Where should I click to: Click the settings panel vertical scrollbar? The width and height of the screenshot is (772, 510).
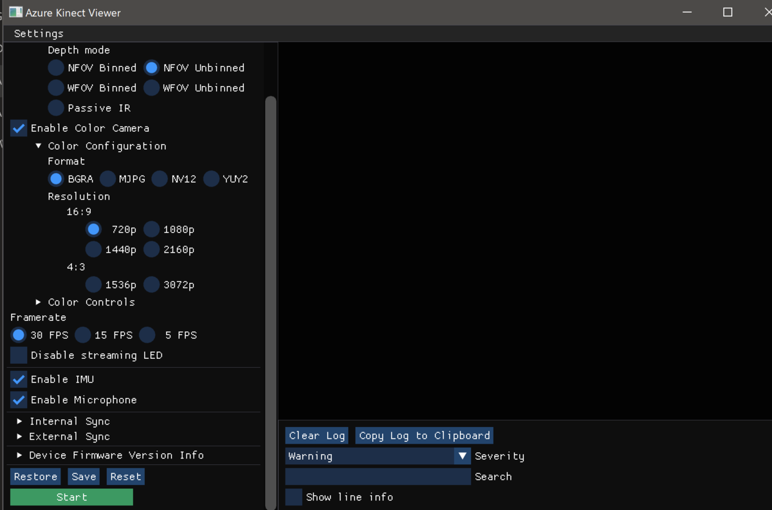(271, 302)
